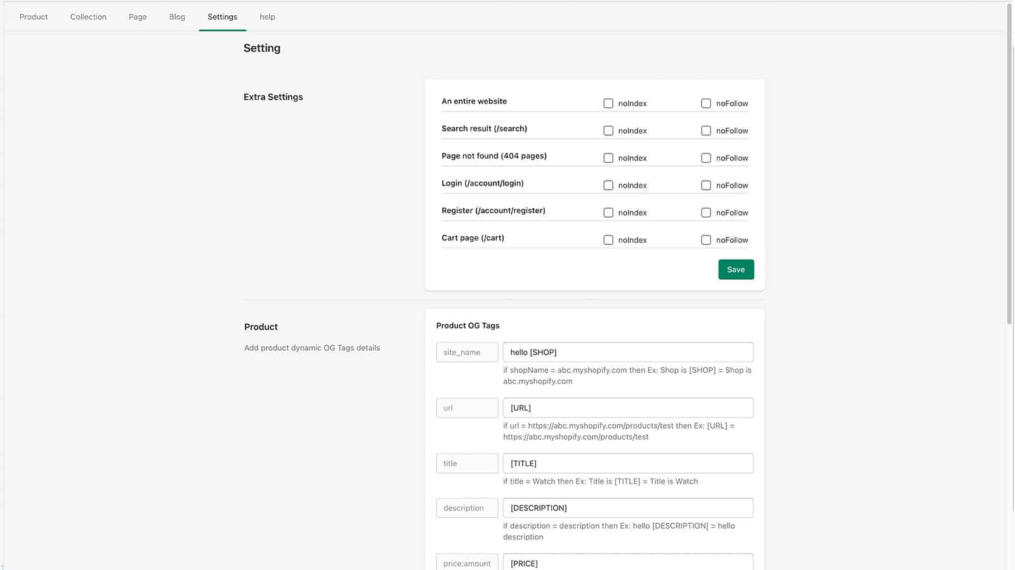1015x570 pixels.
Task: Focus the [TITLE] value input field
Action: pos(628,463)
